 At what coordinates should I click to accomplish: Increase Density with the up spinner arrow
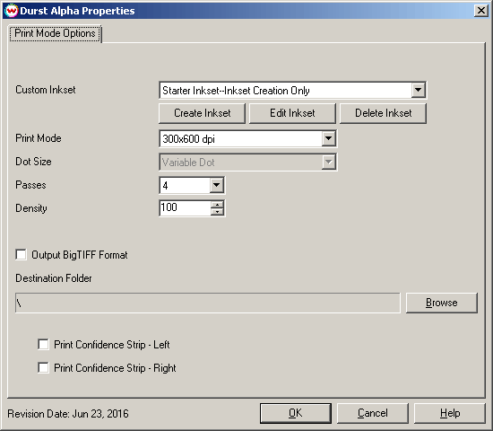coord(217,204)
